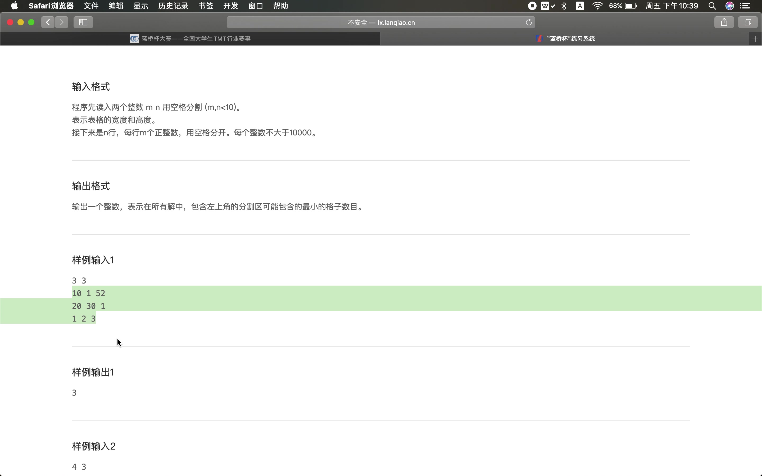762x476 pixels.
Task: Open the 编辑 menu
Action: (x=116, y=6)
